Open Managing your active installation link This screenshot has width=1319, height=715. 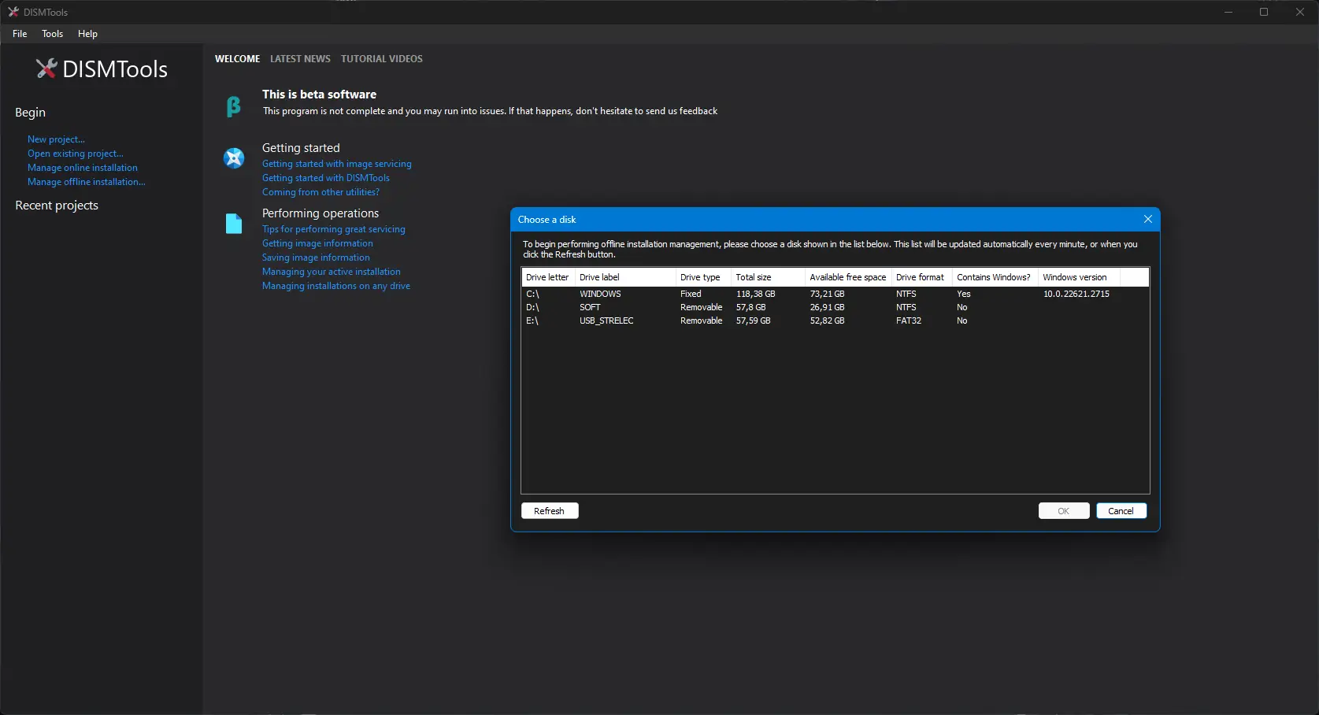(332, 272)
